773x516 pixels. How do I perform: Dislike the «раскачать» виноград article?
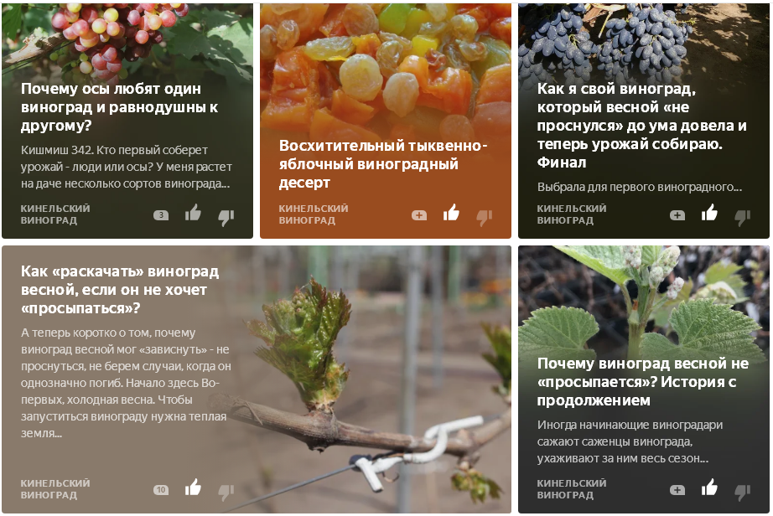tap(226, 492)
